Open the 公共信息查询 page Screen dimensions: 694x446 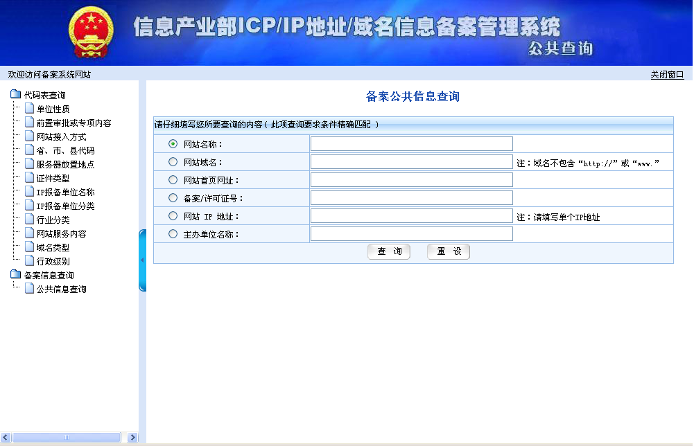[x=61, y=289]
